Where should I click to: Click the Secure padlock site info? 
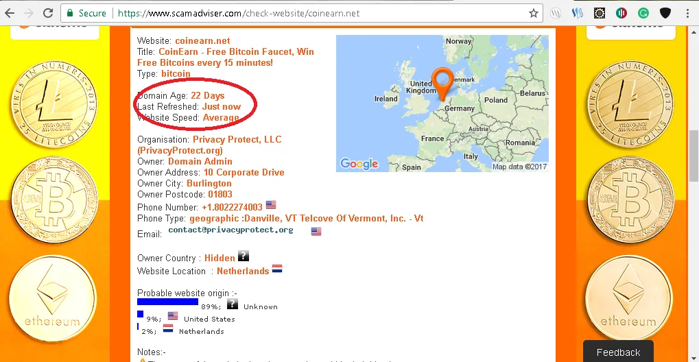[x=87, y=13]
